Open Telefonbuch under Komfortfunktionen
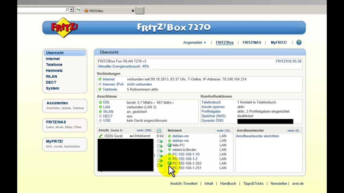The width and height of the screenshot is (344, 193). (x=211, y=102)
